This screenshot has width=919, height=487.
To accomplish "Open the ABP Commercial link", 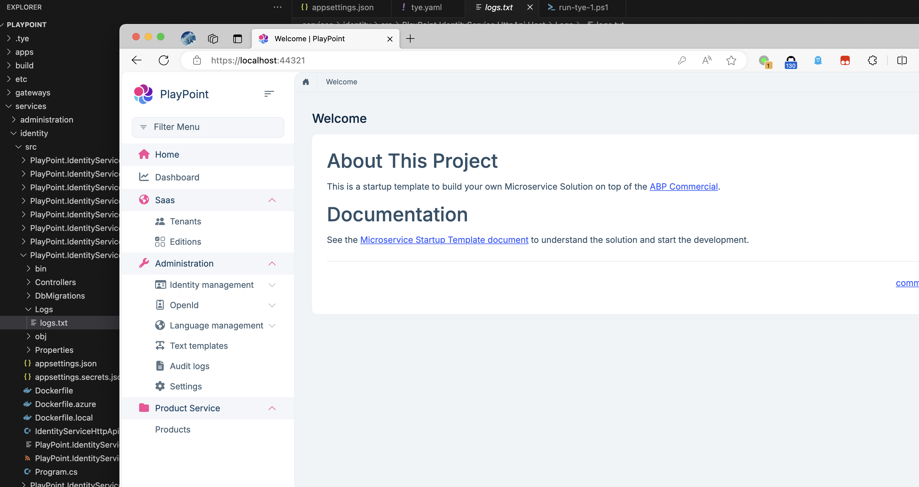I will 683,187.
